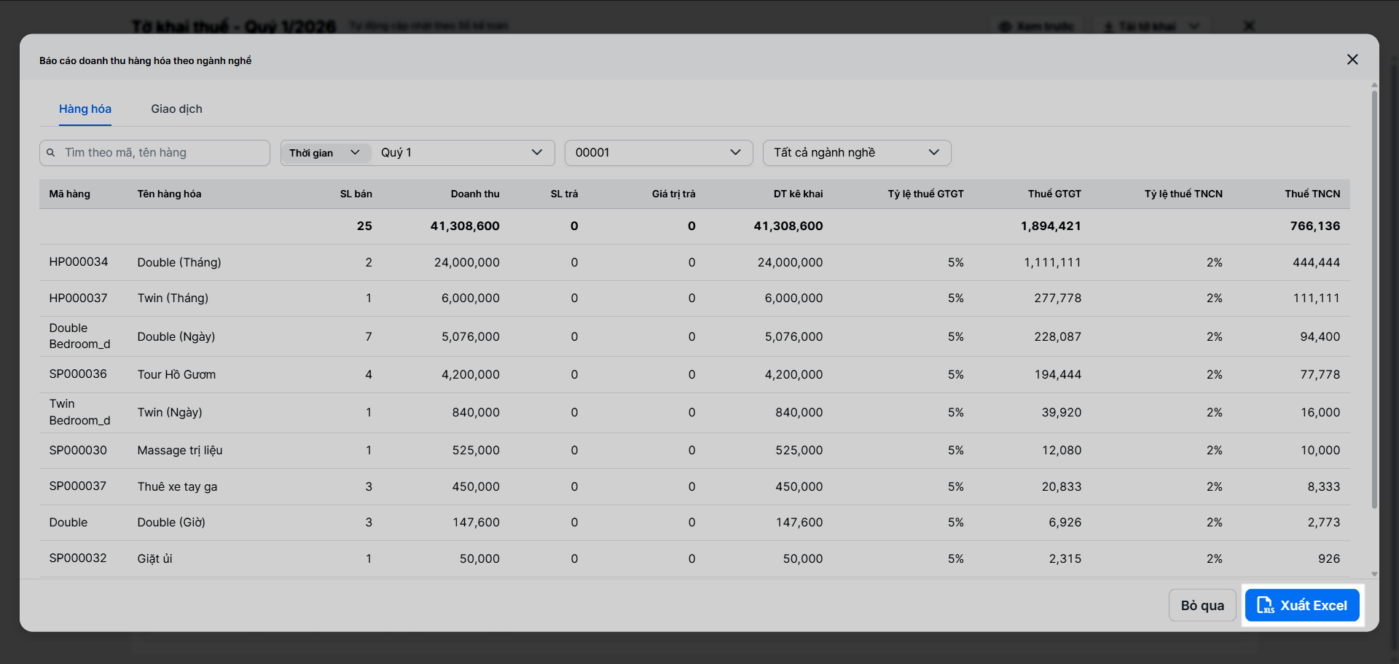Click the Thuế GTGT column header
This screenshot has height=664, width=1399.
tap(1054, 194)
